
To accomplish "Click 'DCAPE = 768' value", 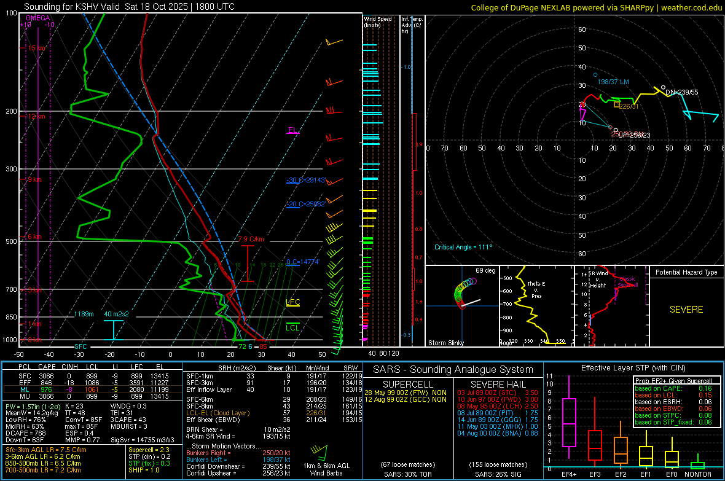I will pyautogui.click(x=25, y=433).
